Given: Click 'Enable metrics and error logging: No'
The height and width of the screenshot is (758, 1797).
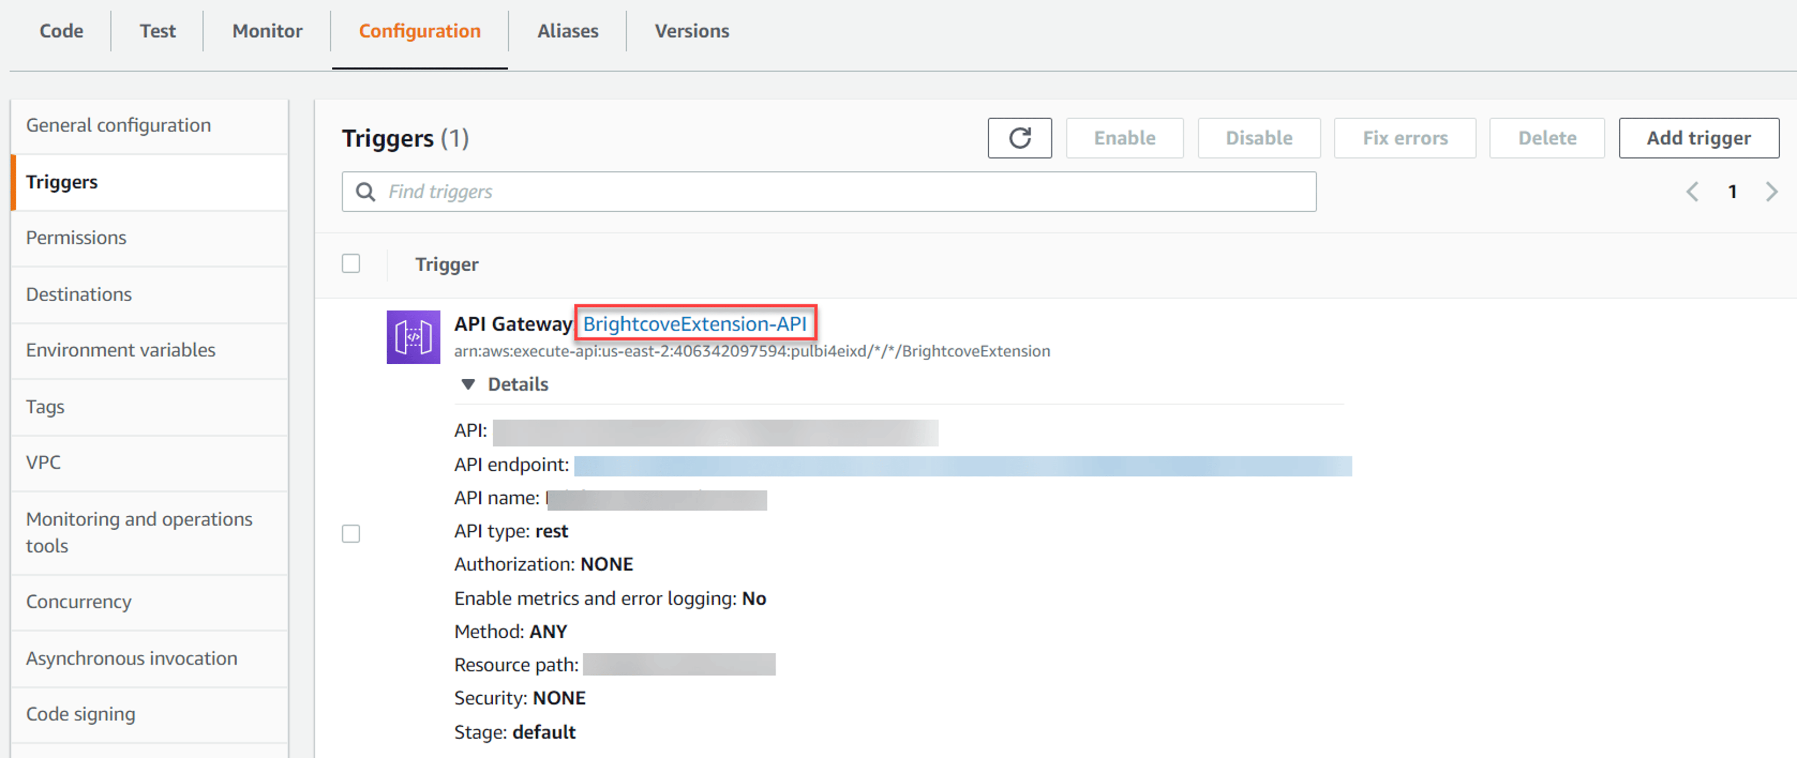Looking at the screenshot, I should [x=610, y=599].
